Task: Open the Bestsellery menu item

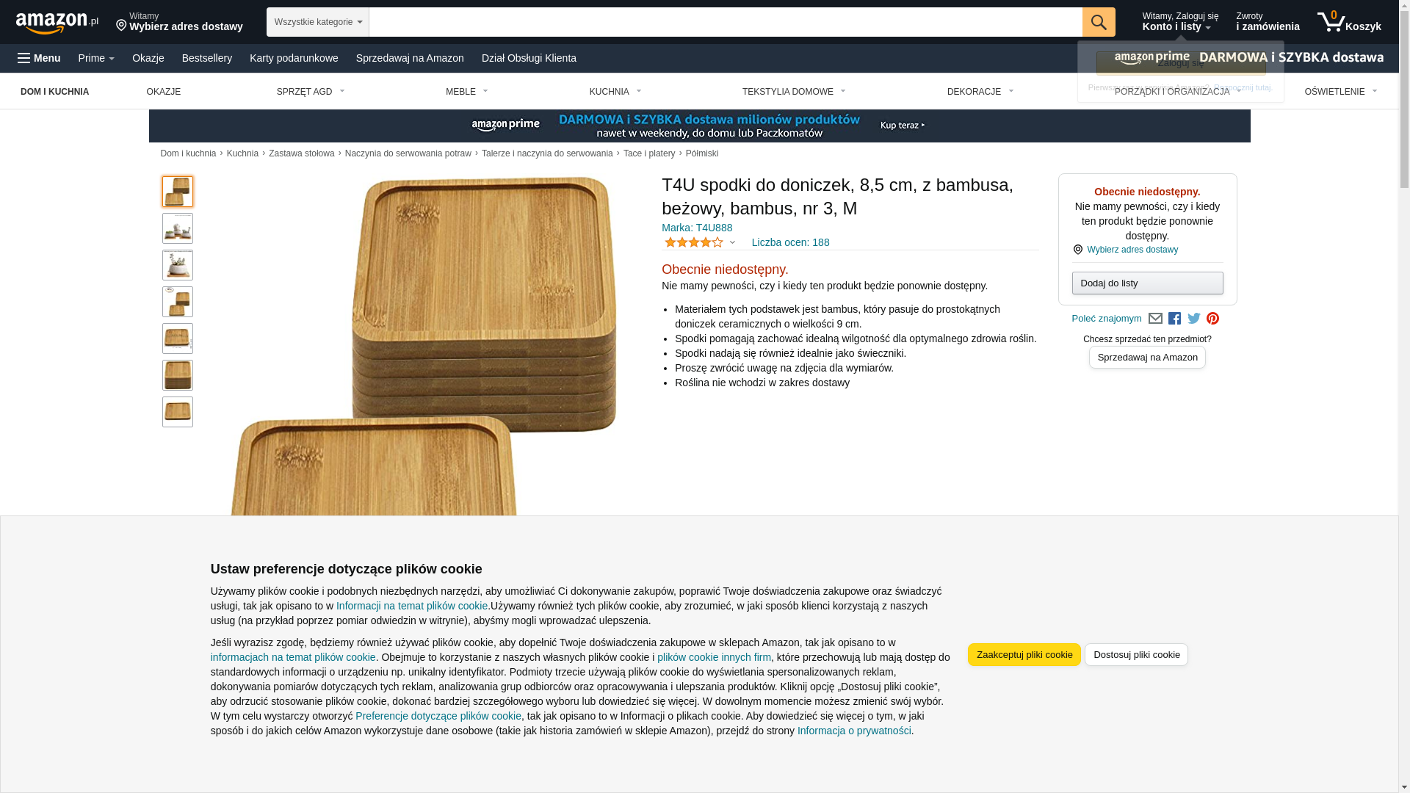Action: pos(207,58)
